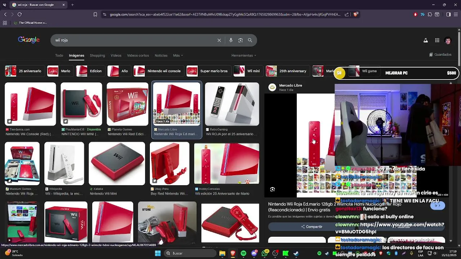Click the browser address bar URL

coord(225,14)
